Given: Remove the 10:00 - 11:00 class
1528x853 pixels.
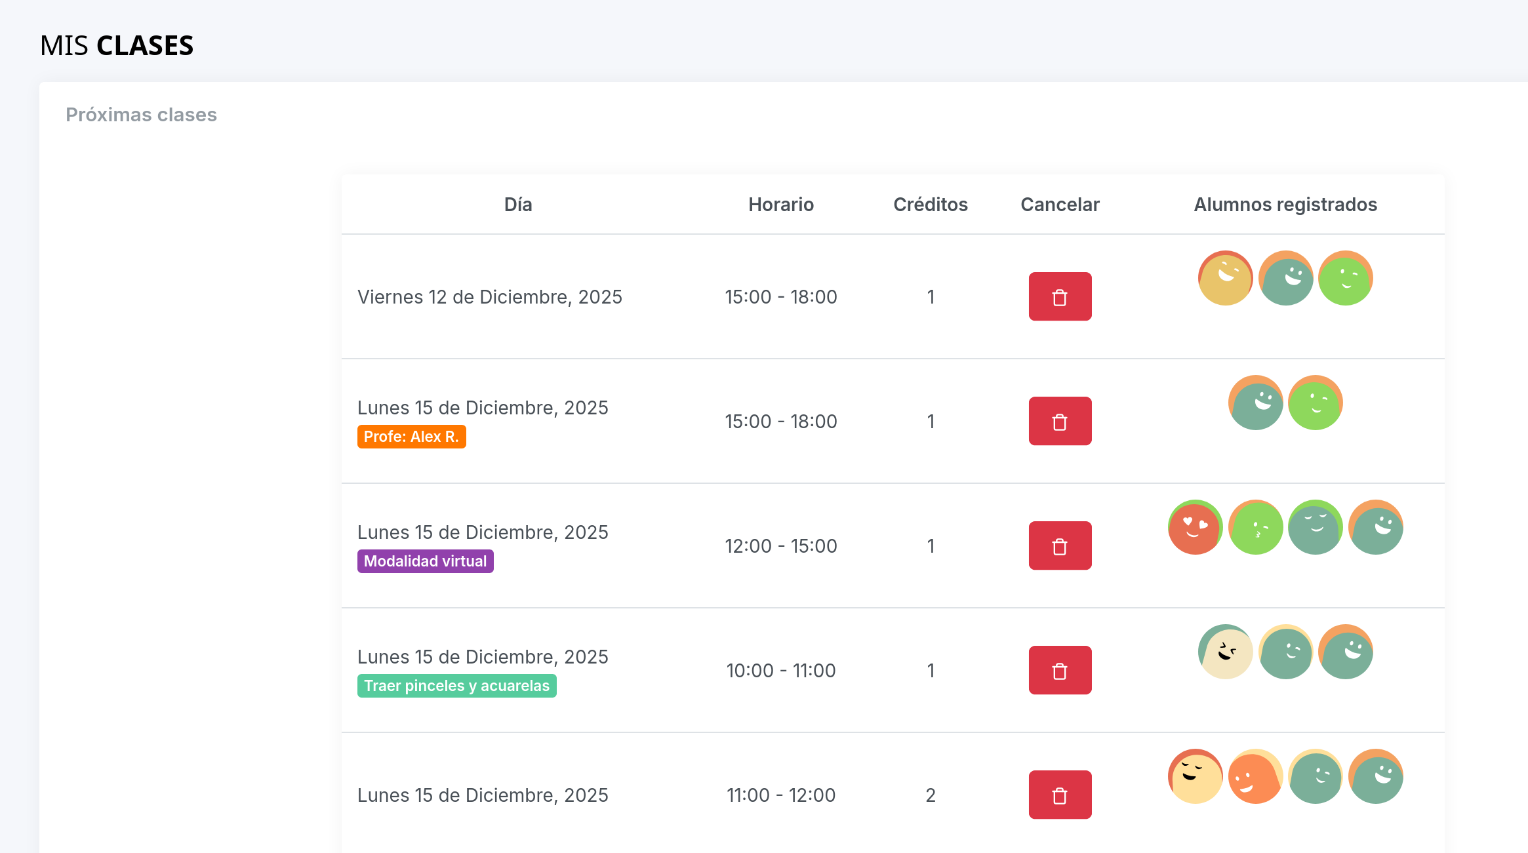Looking at the screenshot, I should 1060,670.
